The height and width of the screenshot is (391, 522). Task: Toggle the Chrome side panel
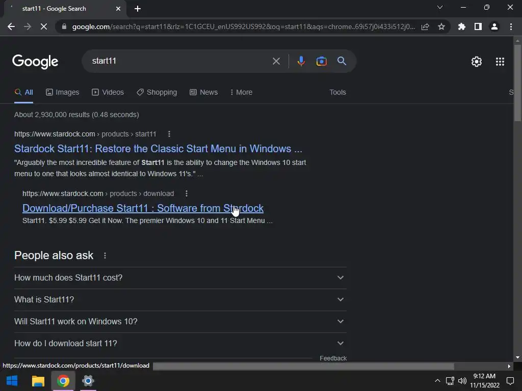click(478, 26)
